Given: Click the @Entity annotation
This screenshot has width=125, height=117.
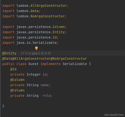Looking at the screenshot, I should [9, 53].
